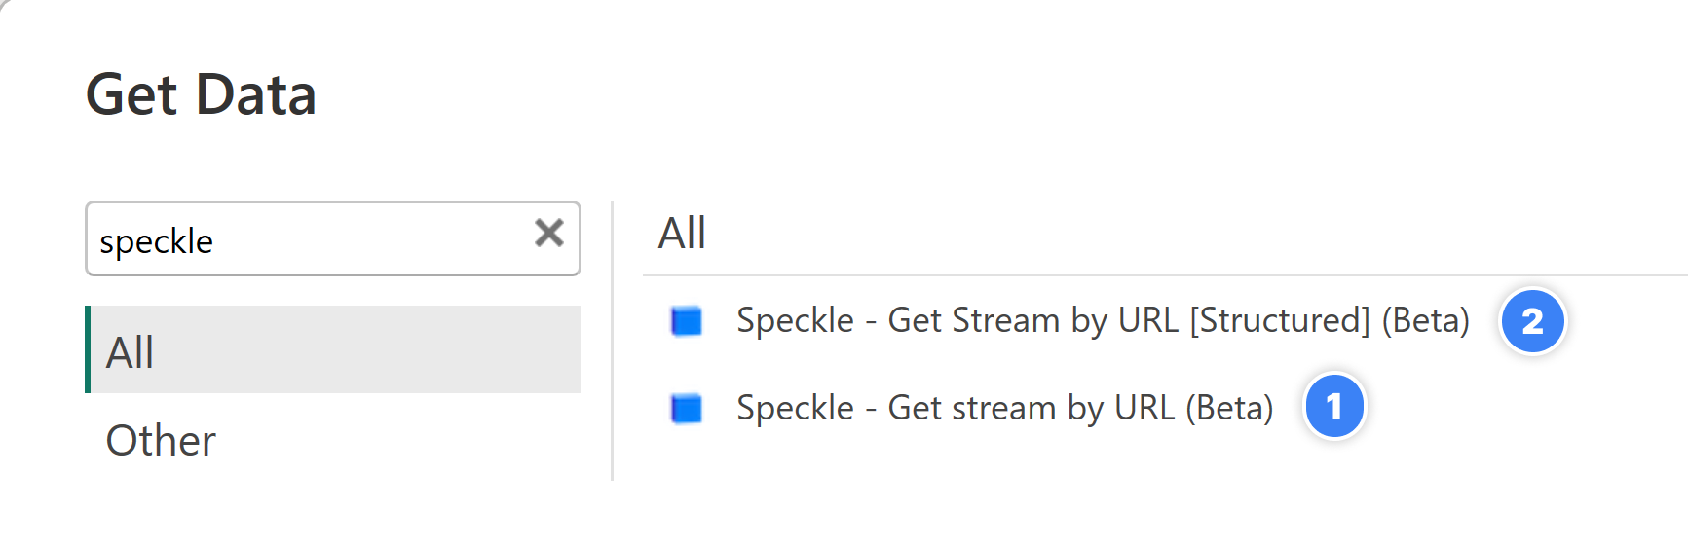This screenshot has height=547, width=1688.
Task: Click (Beta) label of the Structured connector
Action: 1425,320
